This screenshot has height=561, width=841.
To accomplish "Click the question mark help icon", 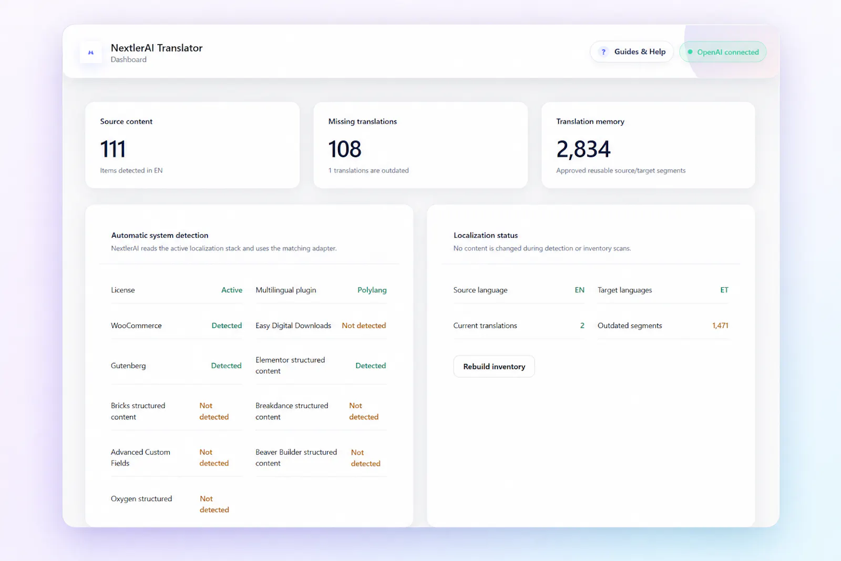I will click(x=603, y=52).
